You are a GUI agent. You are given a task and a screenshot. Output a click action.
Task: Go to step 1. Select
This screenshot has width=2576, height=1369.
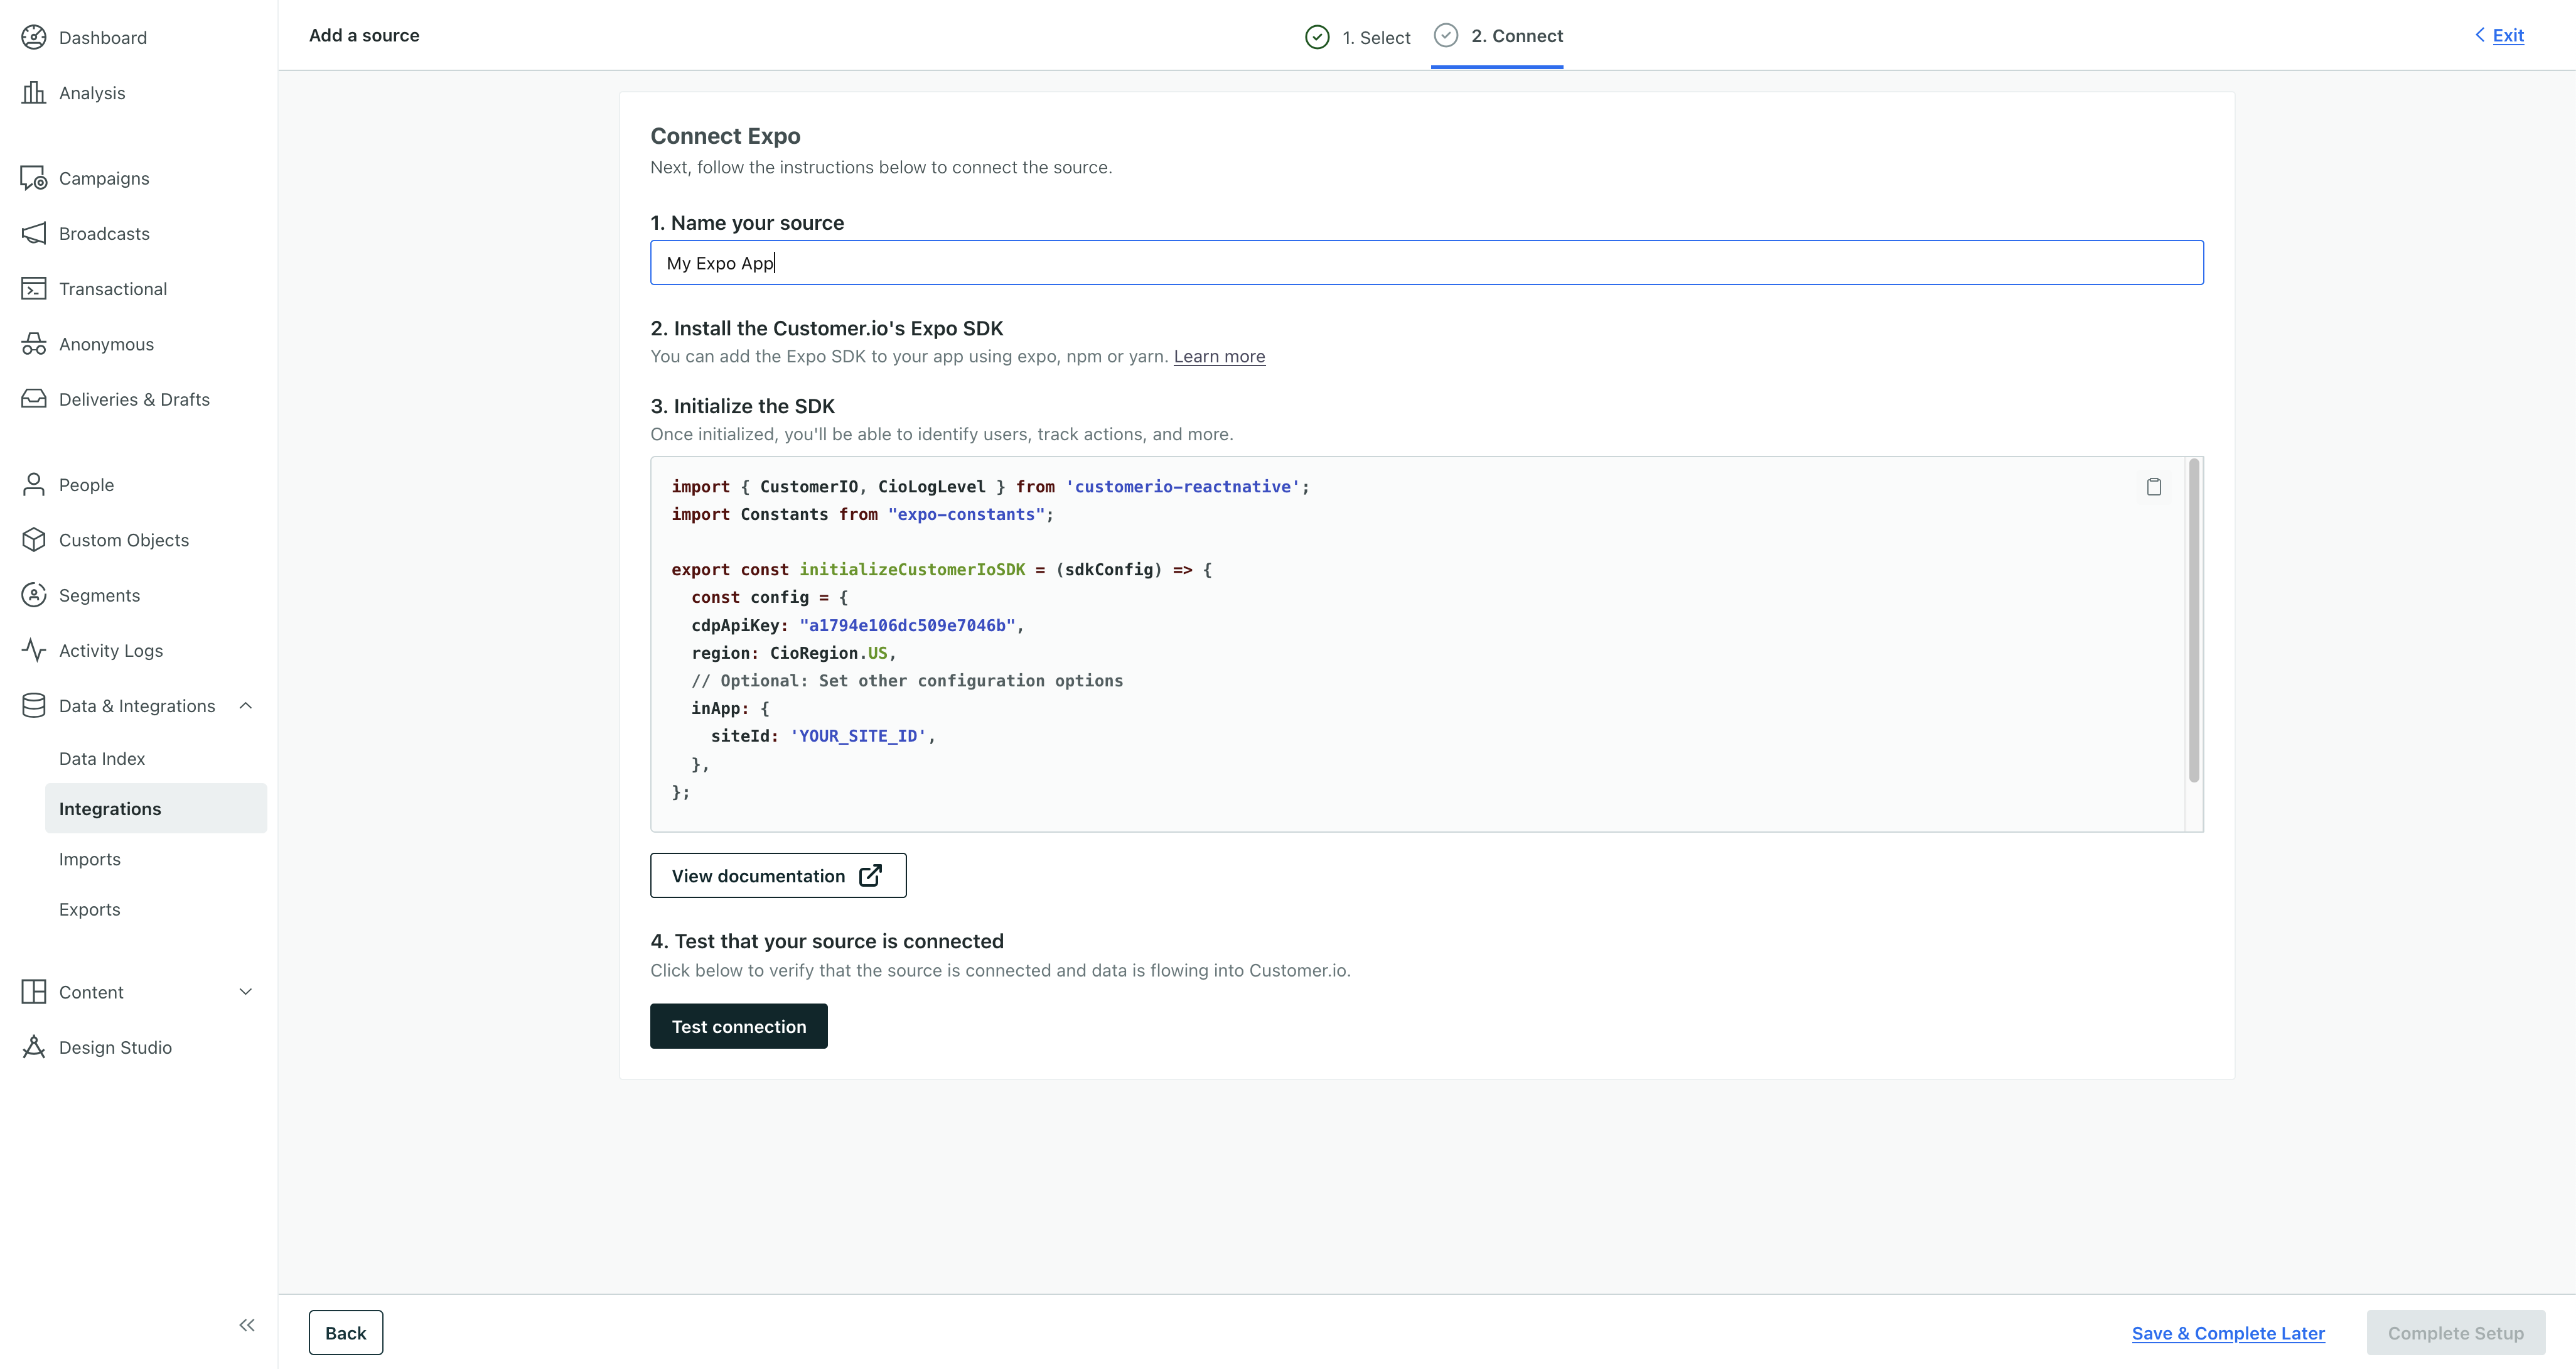[x=1376, y=37]
